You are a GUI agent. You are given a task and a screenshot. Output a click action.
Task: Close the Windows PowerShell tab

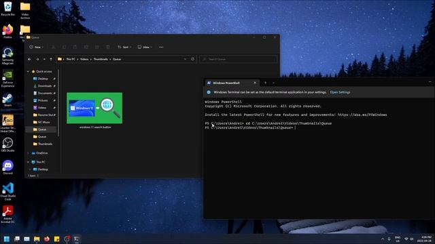[255, 83]
